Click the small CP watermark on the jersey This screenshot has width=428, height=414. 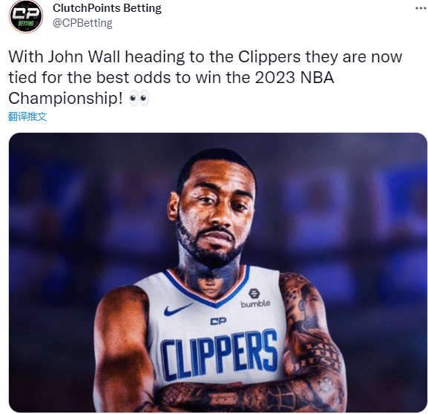(218, 321)
